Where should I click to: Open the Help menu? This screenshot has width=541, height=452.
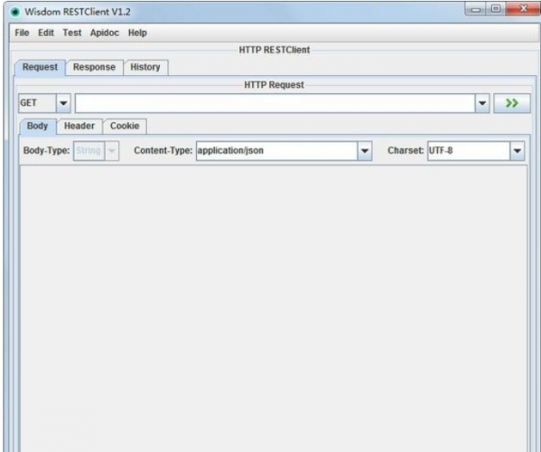pyautogui.click(x=137, y=33)
